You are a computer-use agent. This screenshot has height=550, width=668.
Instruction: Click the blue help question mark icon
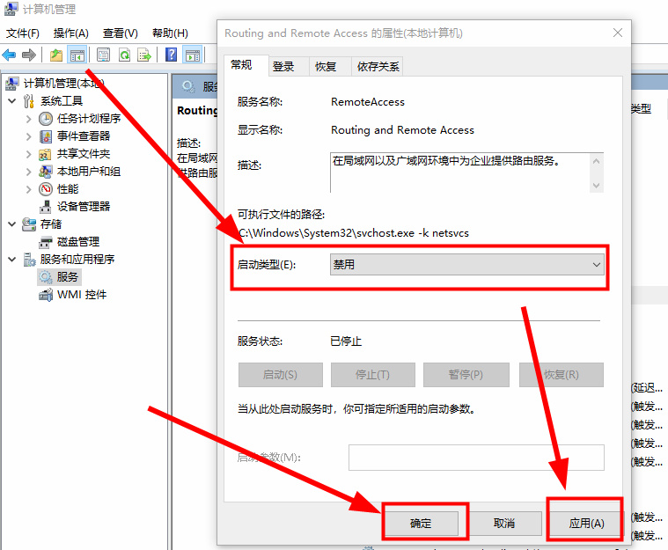coord(172,55)
